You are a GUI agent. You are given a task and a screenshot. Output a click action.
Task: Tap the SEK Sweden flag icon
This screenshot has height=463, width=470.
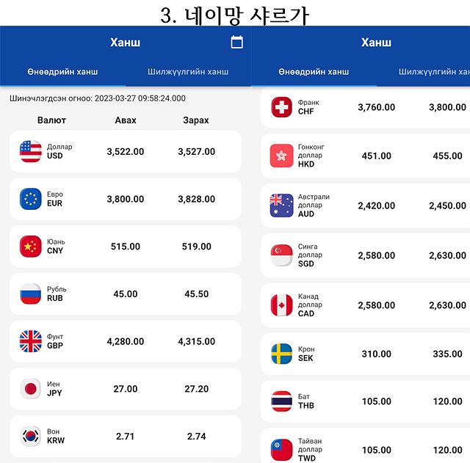(281, 354)
